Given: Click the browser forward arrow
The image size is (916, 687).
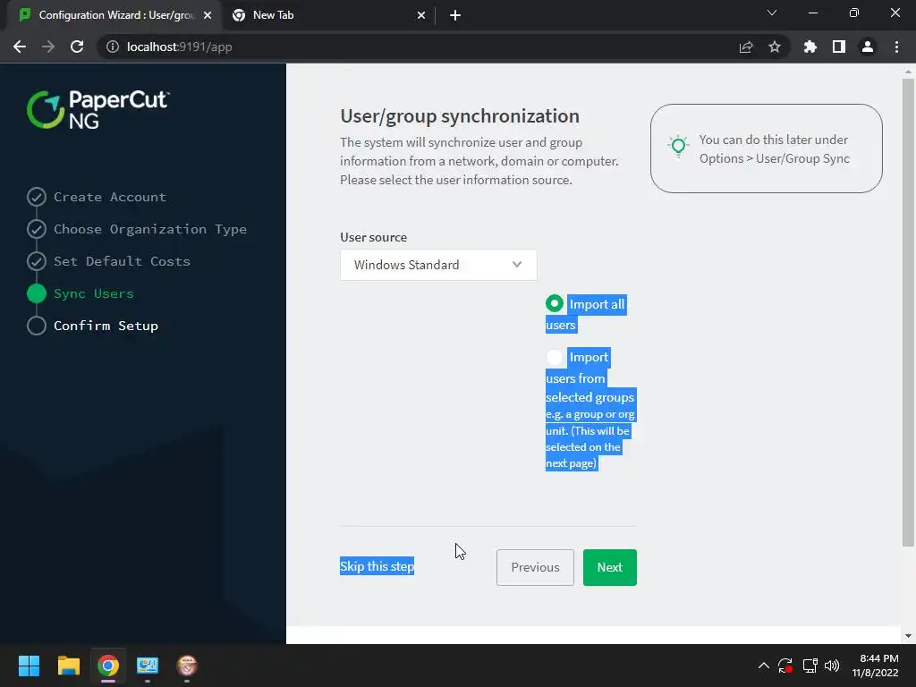Looking at the screenshot, I should pos(48,47).
